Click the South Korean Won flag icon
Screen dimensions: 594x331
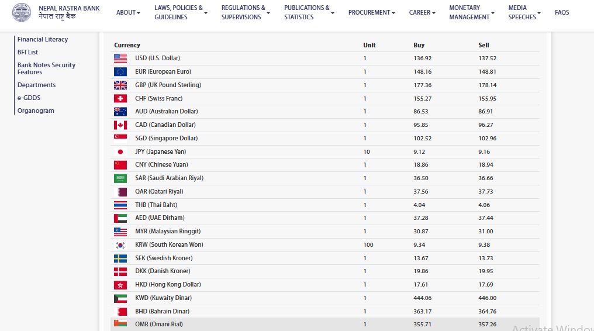tap(120, 245)
